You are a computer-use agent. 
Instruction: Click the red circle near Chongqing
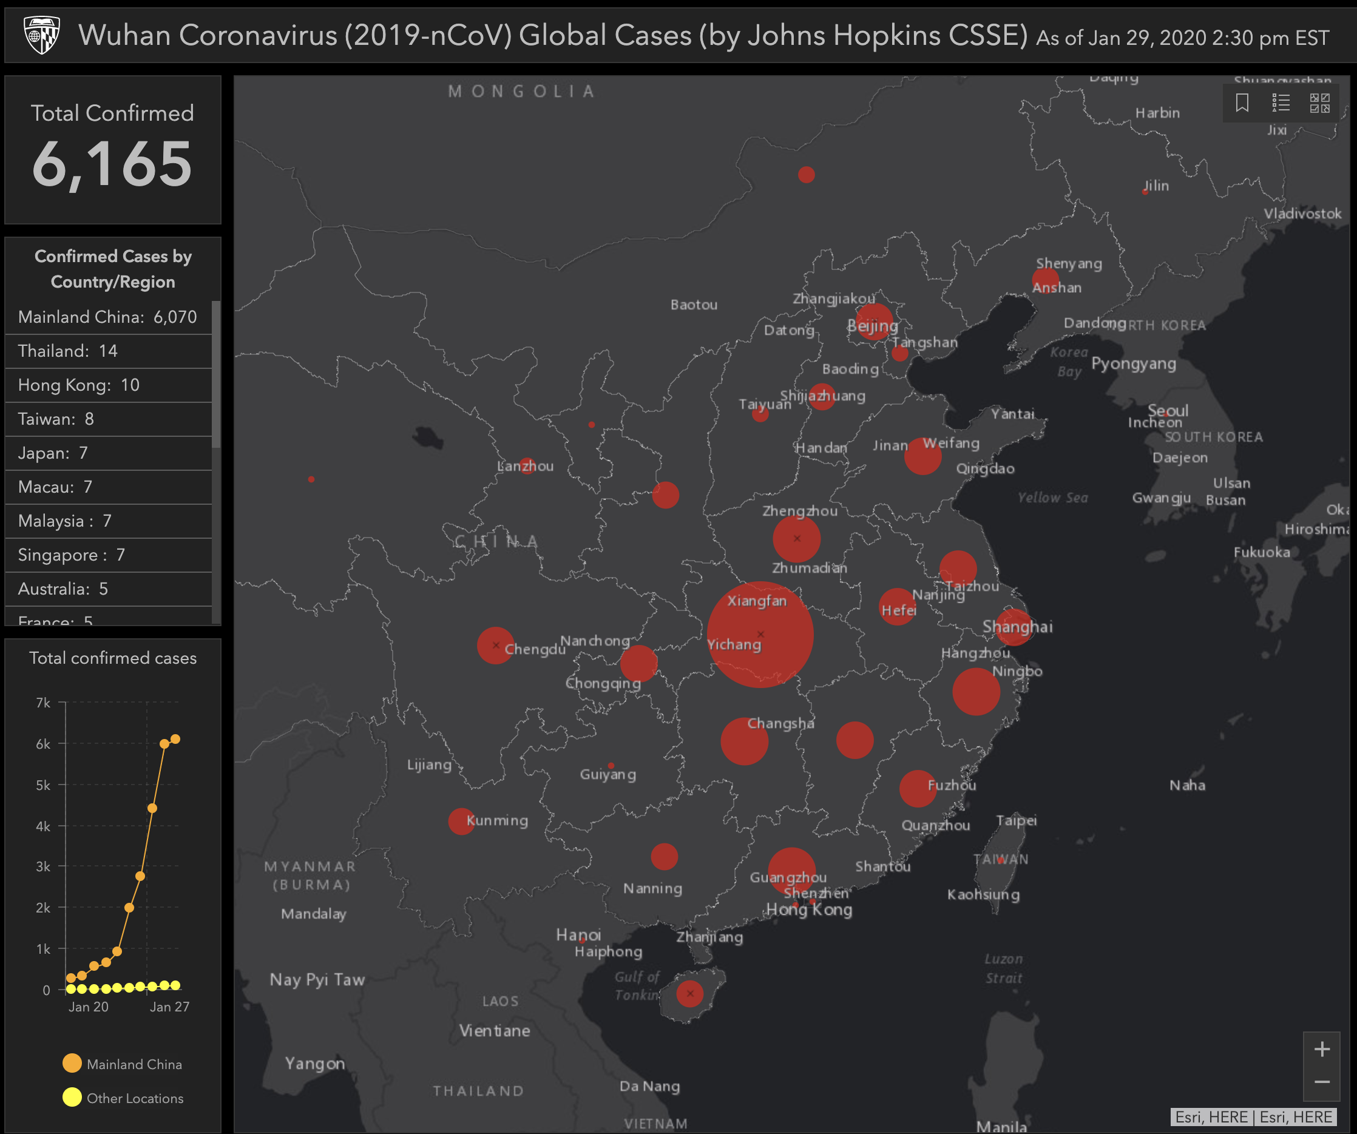[x=638, y=663]
